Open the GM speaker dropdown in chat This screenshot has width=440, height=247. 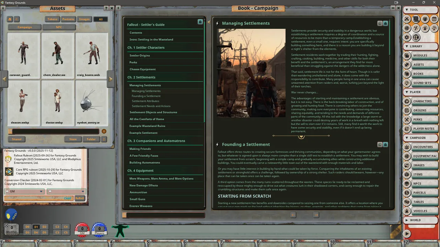(24, 191)
